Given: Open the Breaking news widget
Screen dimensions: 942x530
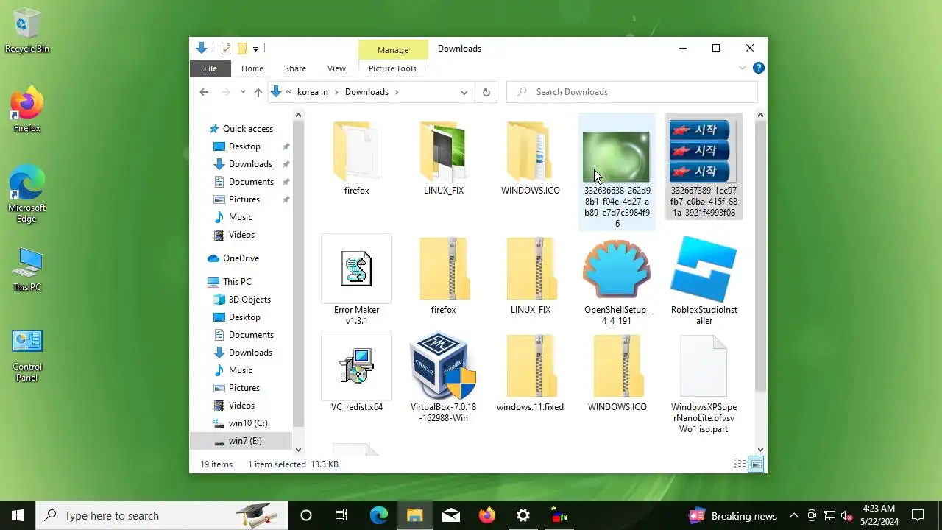Looking at the screenshot, I should click(x=732, y=515).
